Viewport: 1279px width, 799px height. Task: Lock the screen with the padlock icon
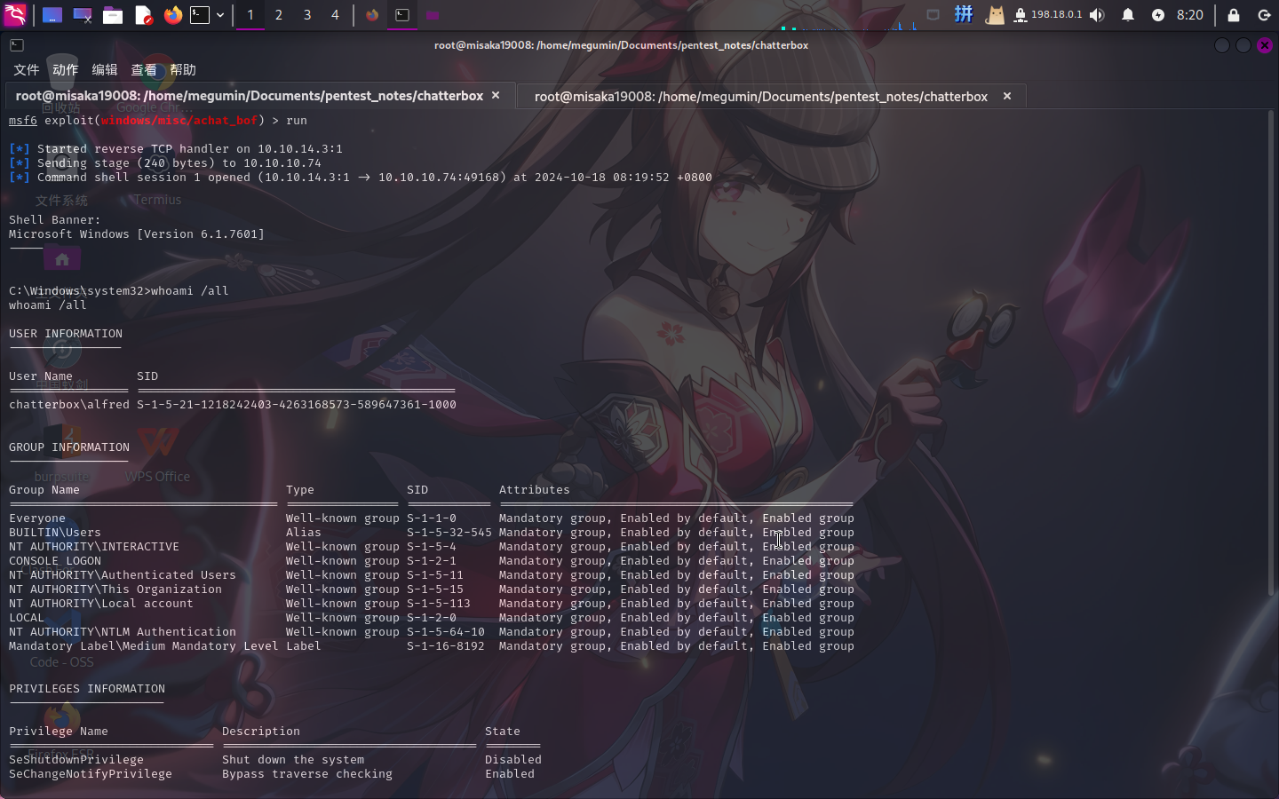point(1234,15)
